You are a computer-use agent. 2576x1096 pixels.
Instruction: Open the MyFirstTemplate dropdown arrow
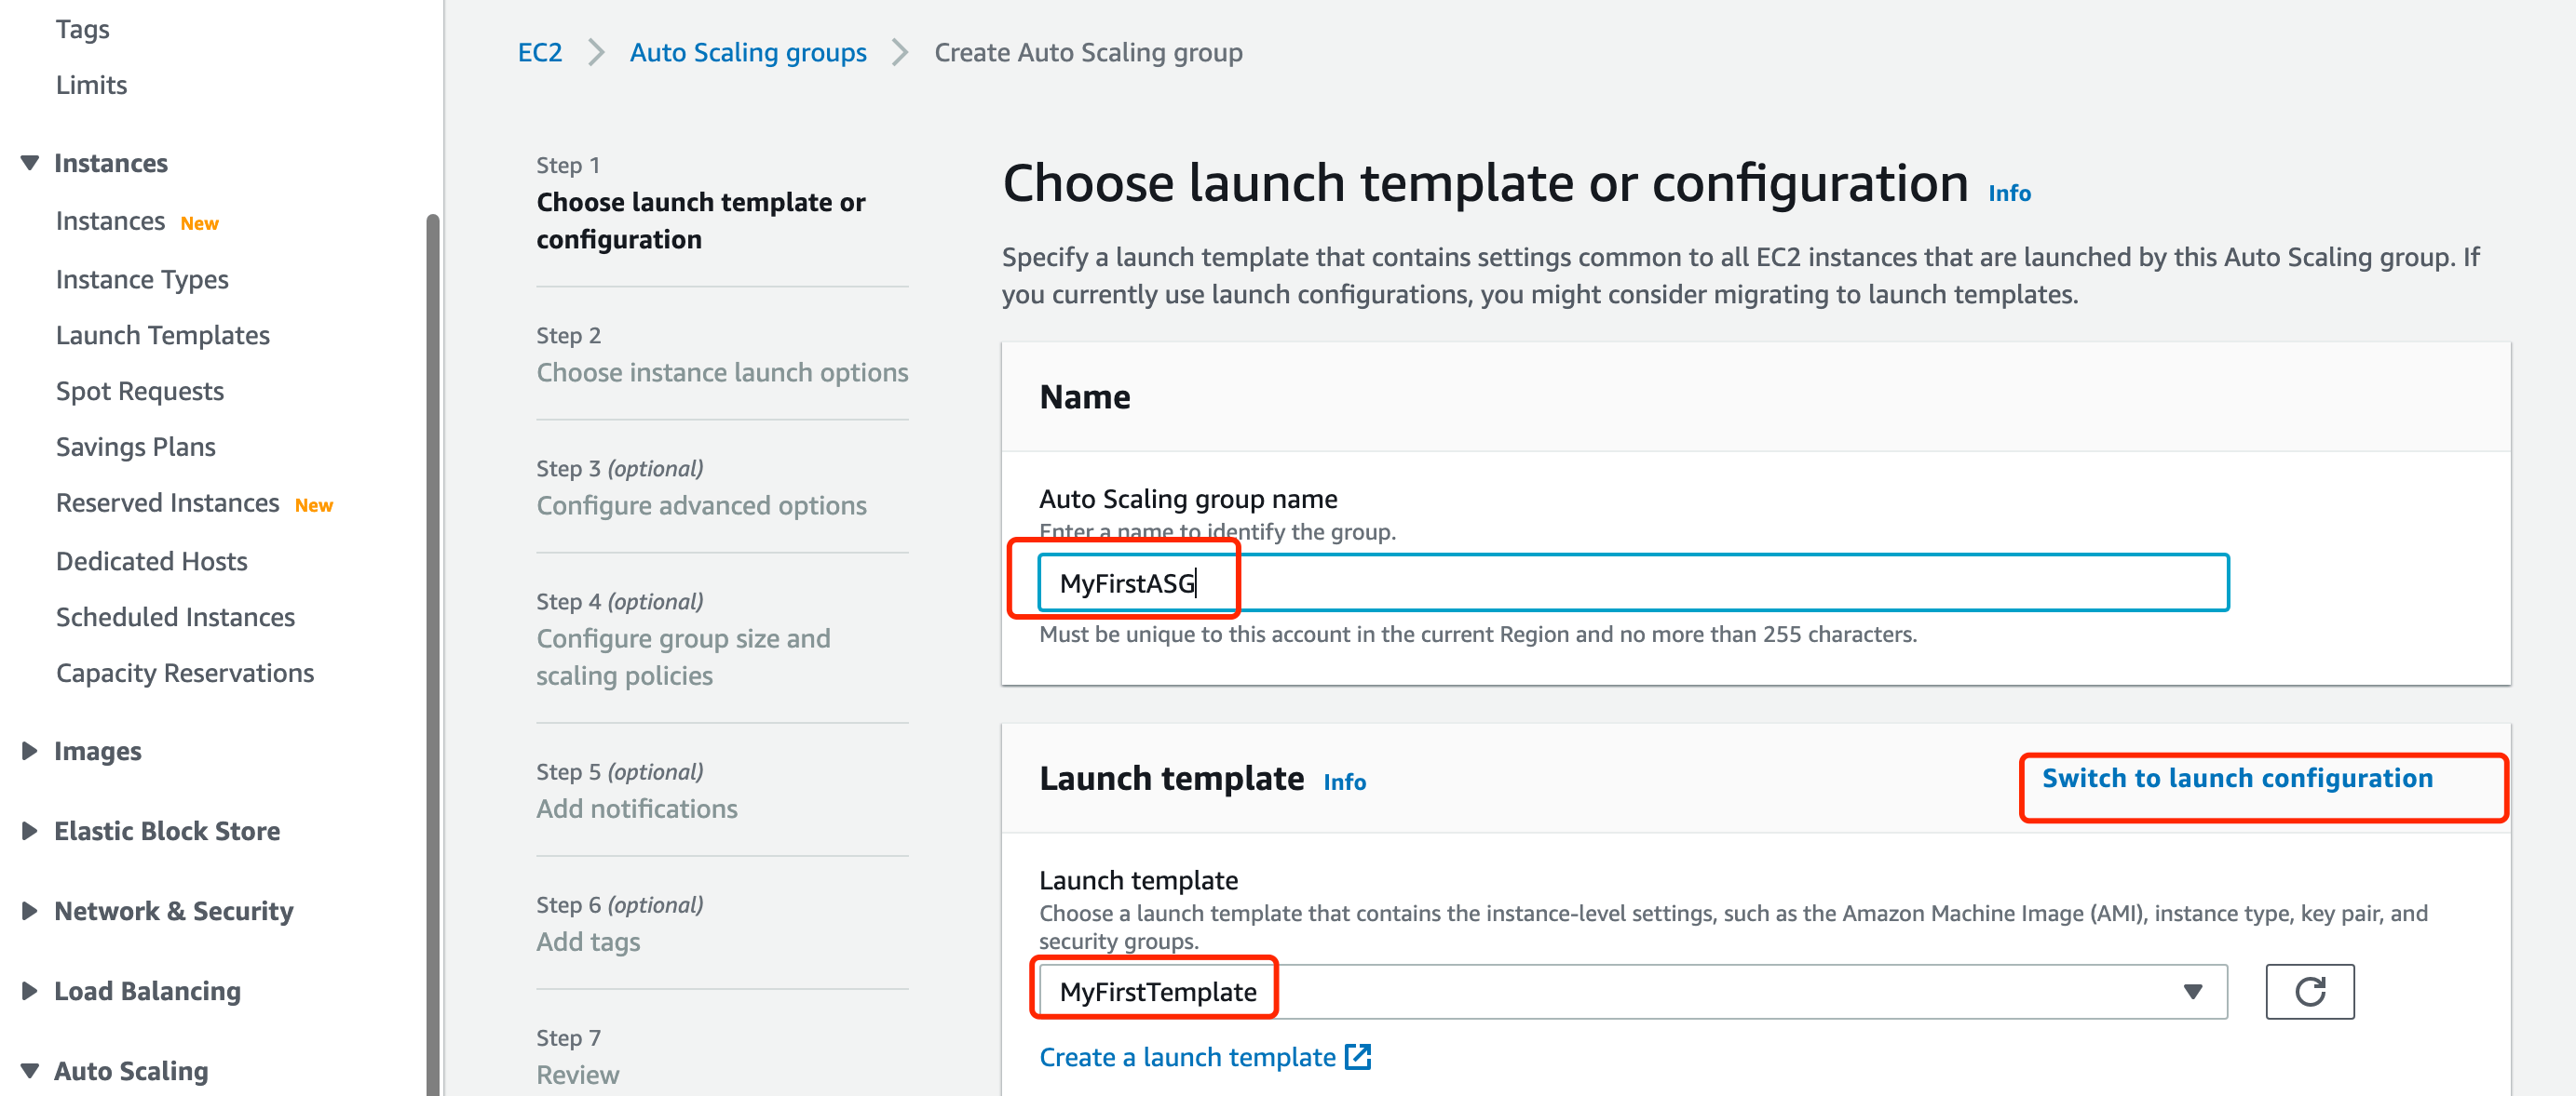2192,991
